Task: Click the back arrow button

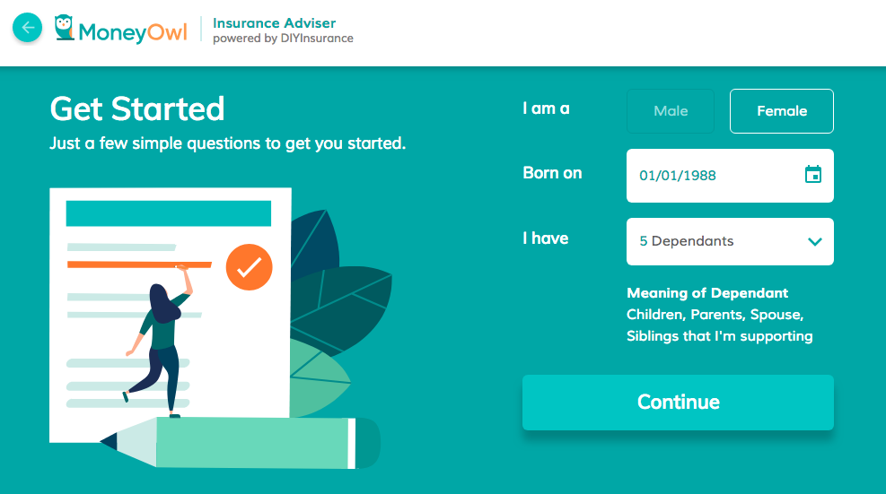Action: (x=27, y=28)
